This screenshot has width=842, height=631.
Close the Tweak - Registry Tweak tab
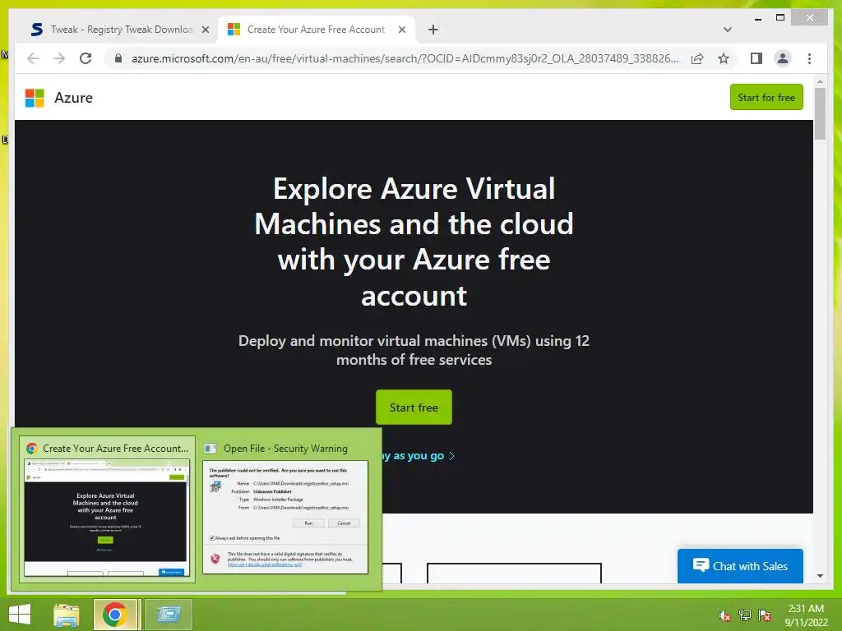click(x=205, y=30)
